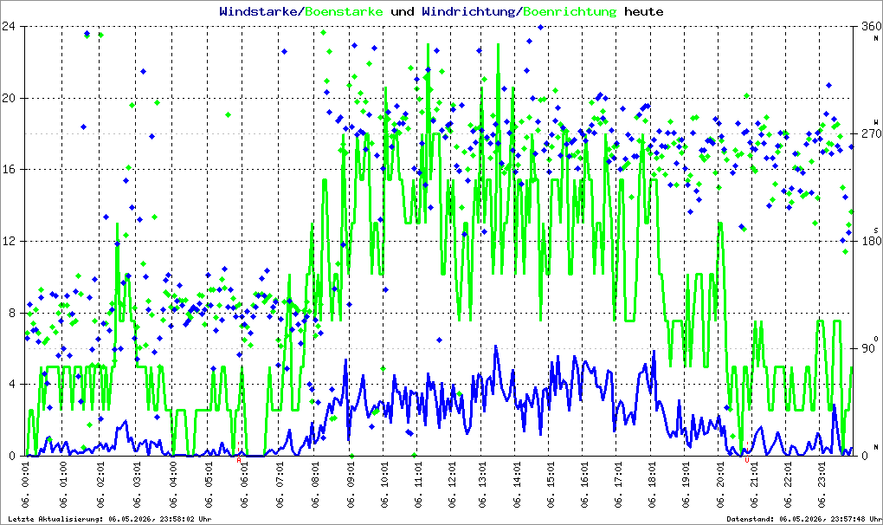Click the 12 label on left axis
This screenshot has width=883, height=525.
8,241
